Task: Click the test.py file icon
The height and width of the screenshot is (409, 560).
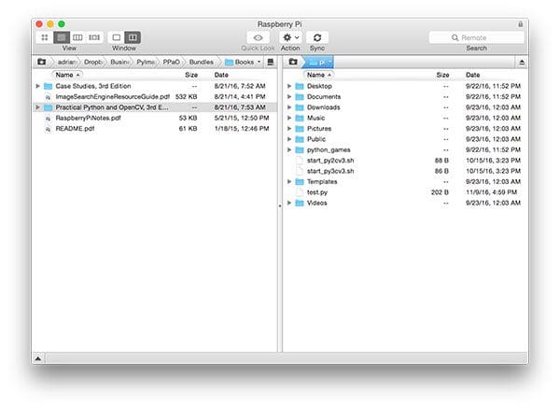Action: pos(300,192)
